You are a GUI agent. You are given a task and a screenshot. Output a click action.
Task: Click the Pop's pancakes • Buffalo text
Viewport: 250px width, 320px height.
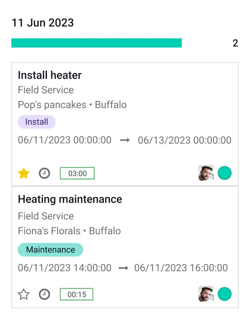[72, 105]
